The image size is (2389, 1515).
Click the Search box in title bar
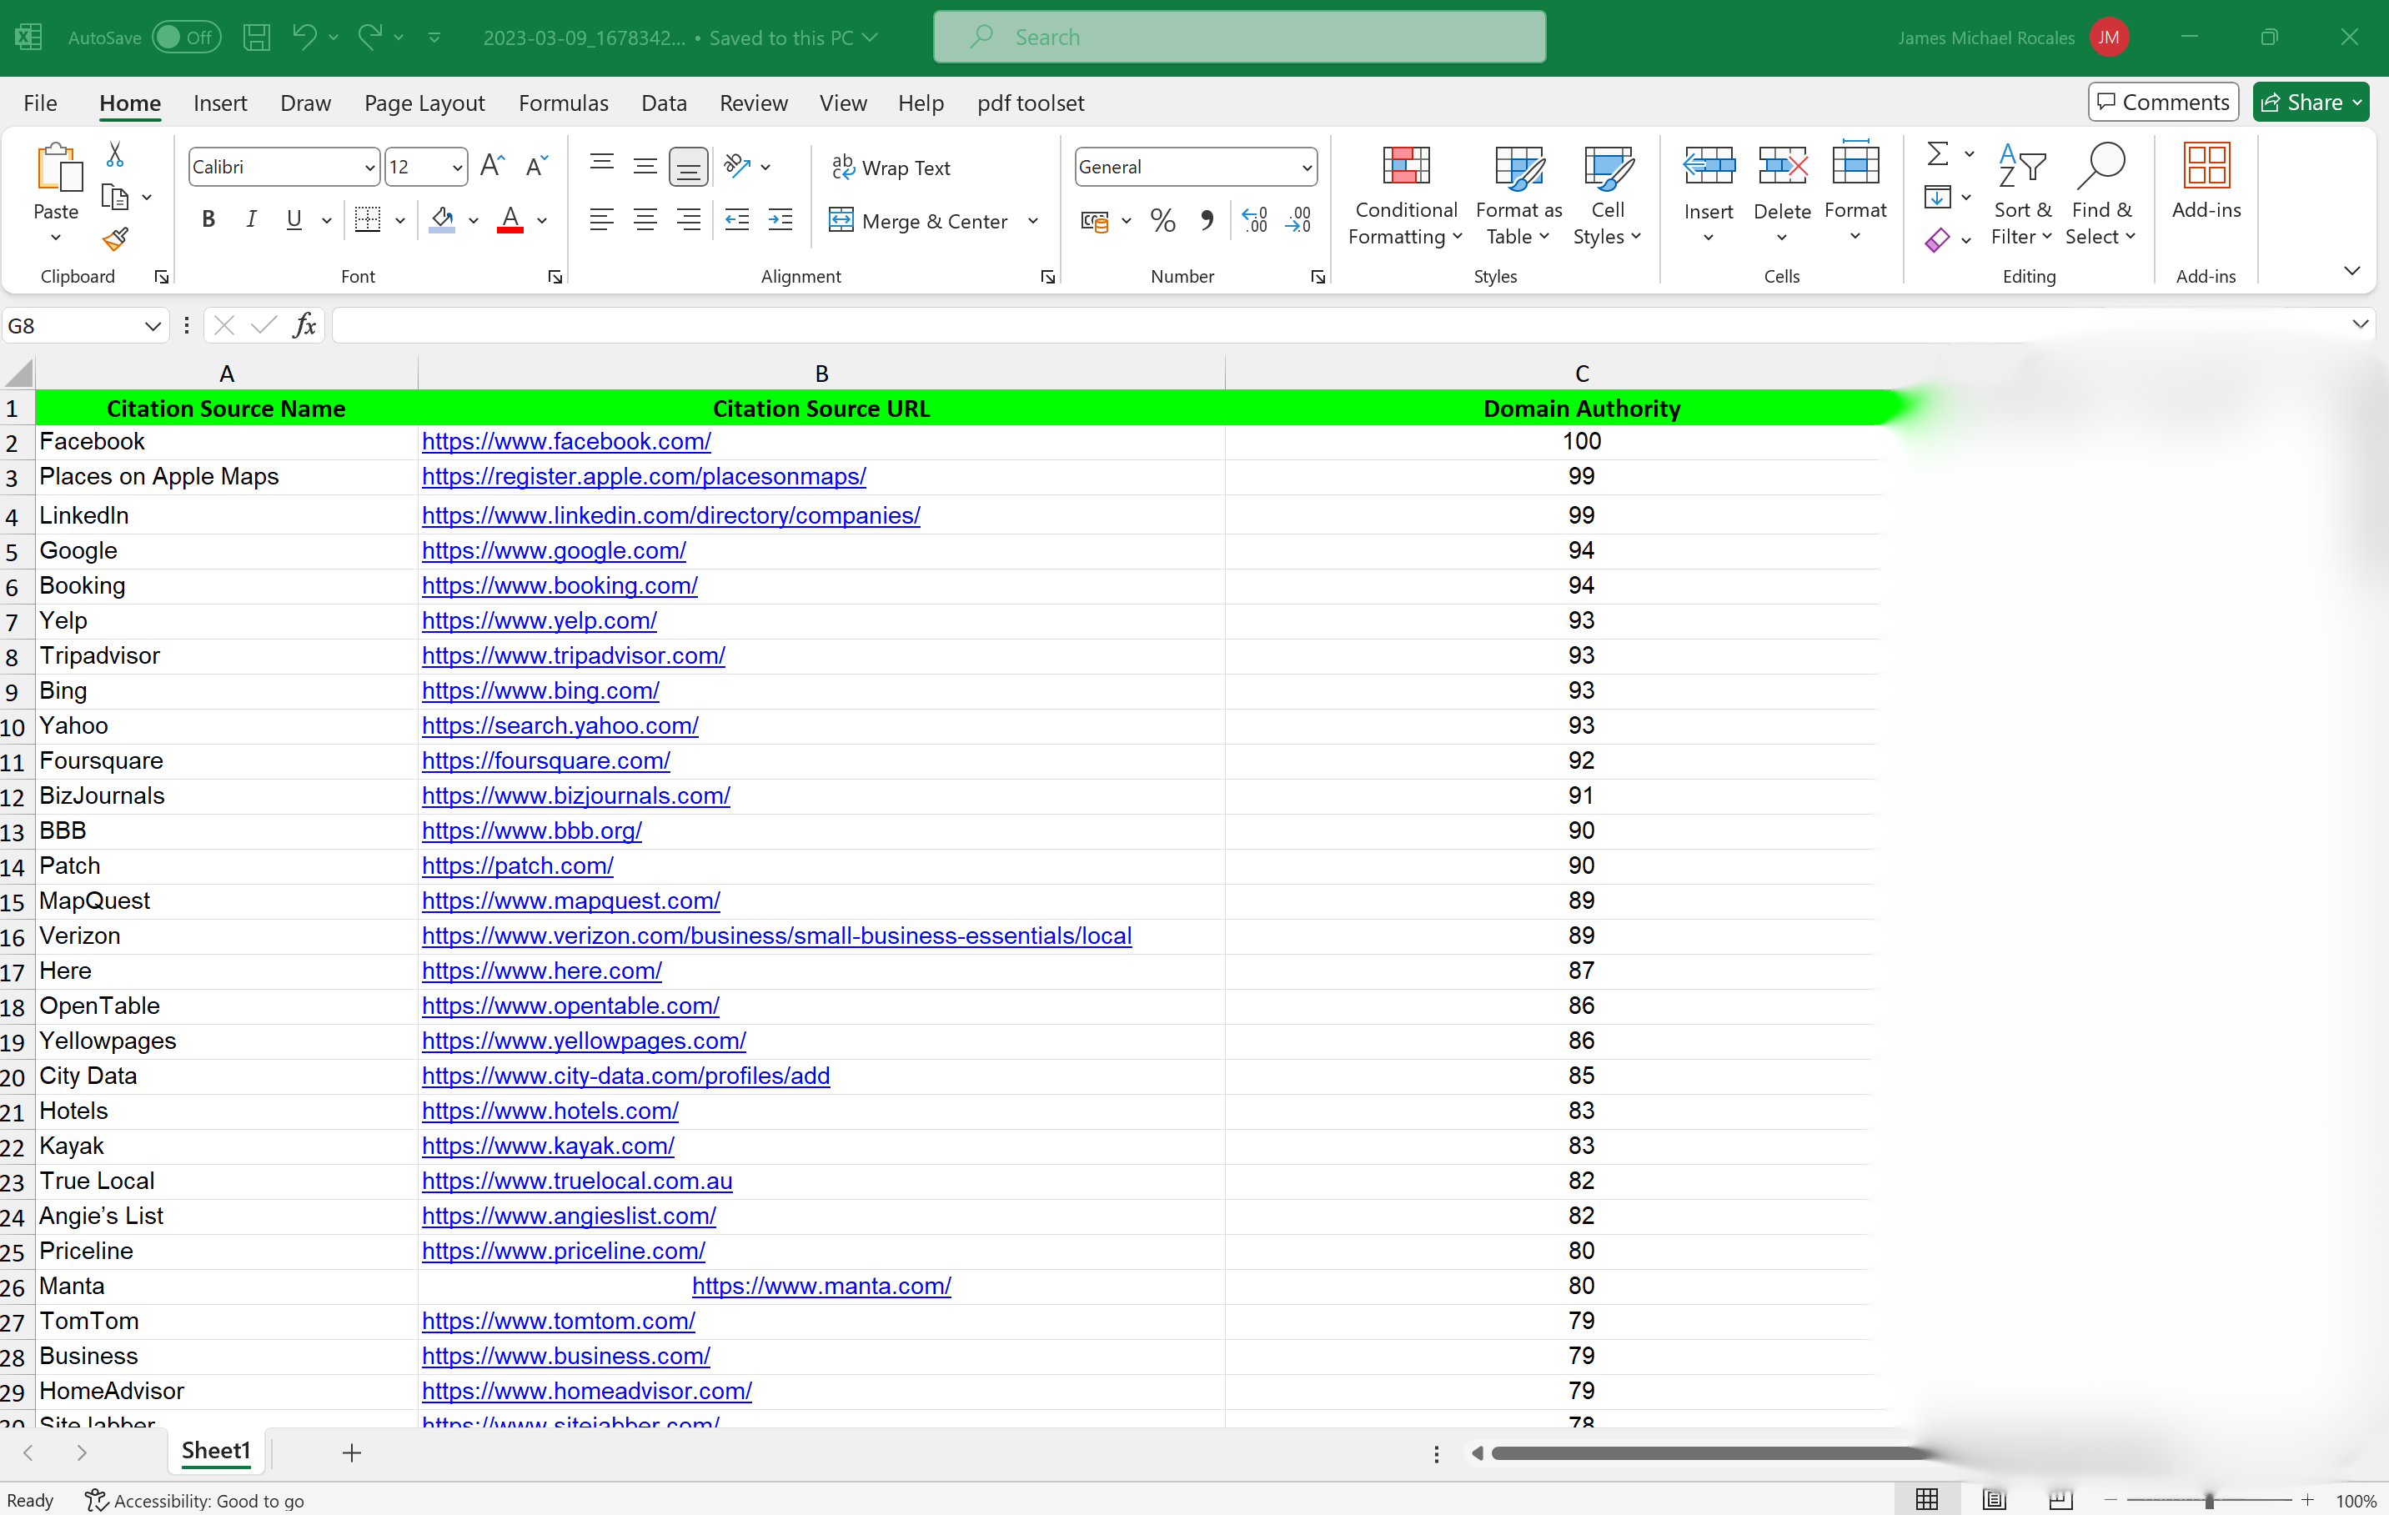coord(1238,38)
